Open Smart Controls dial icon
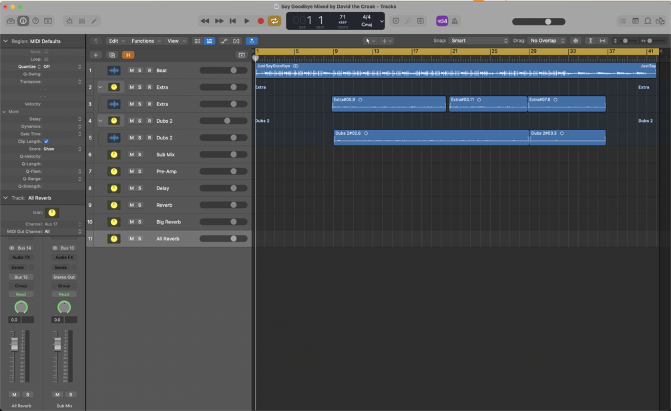This screenshot has width=671, height=411. (69, 21)
